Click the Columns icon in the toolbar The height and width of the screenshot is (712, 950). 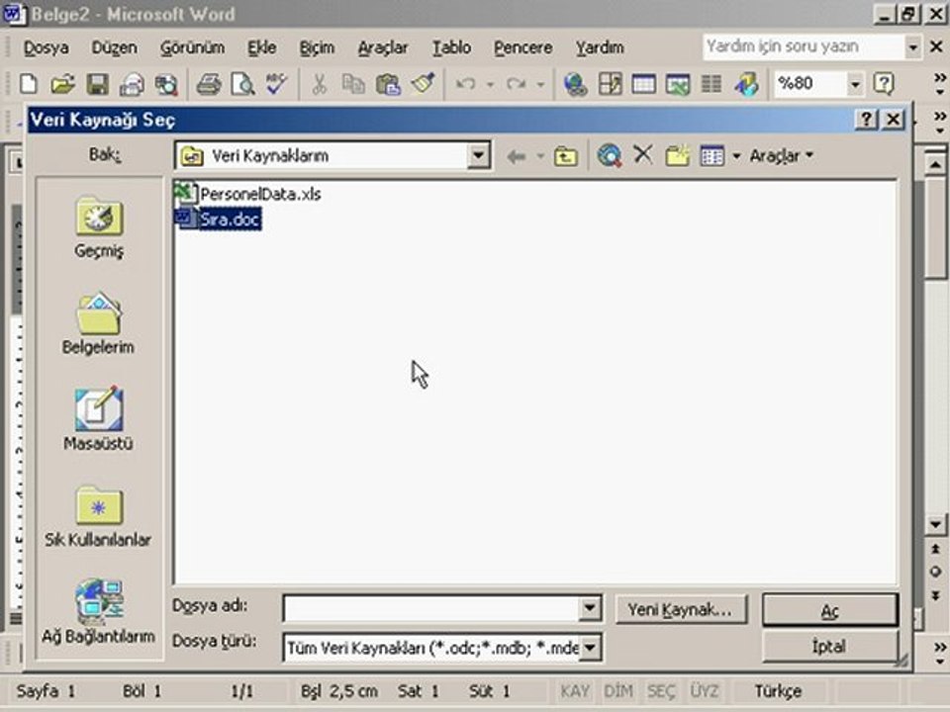click(x=712, y=83)
